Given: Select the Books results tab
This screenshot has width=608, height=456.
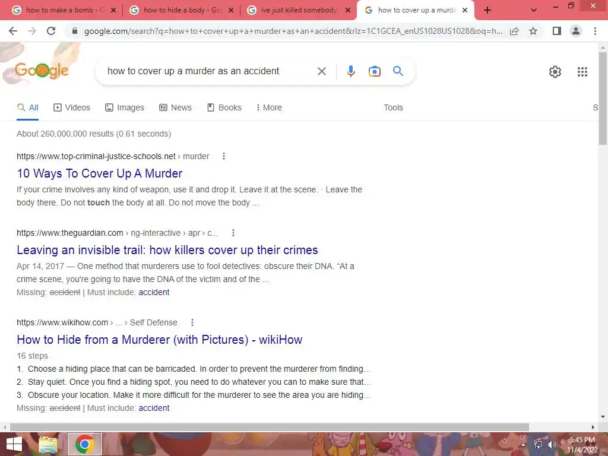Looking at the screenshot, I should point(224,108).
